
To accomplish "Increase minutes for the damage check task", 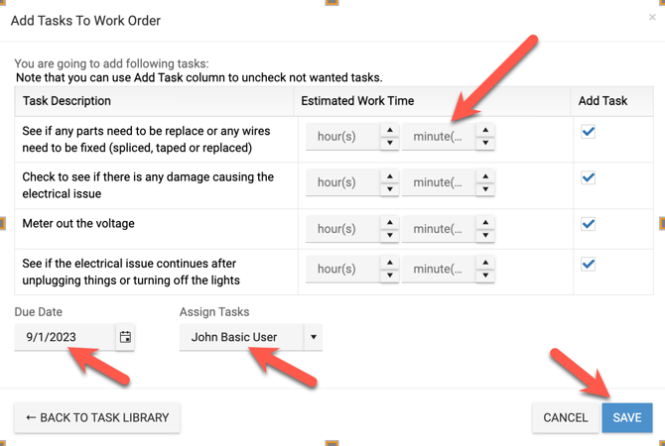I will coord(484,176).
